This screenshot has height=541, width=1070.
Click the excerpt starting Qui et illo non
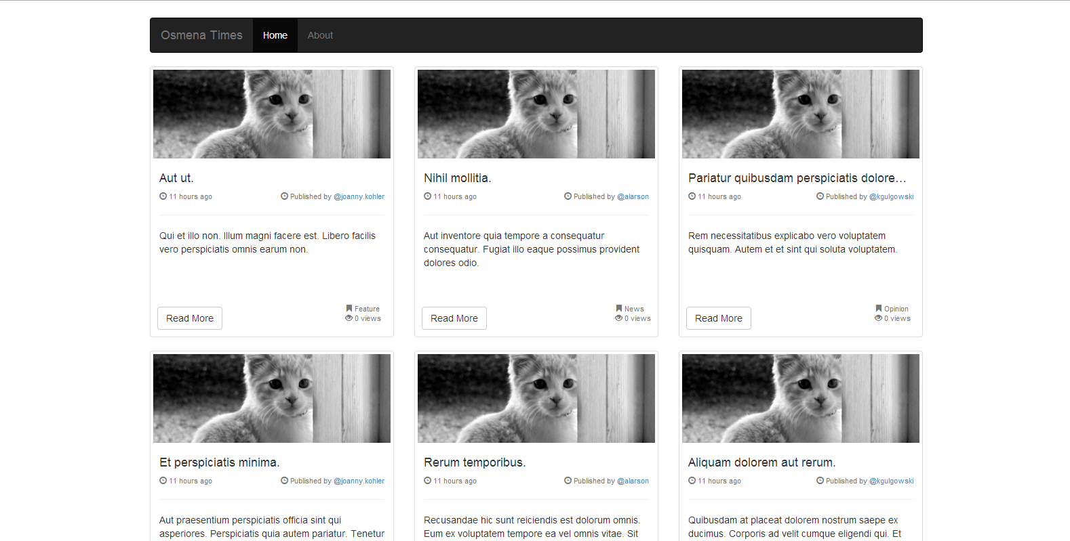coord(267,242)
